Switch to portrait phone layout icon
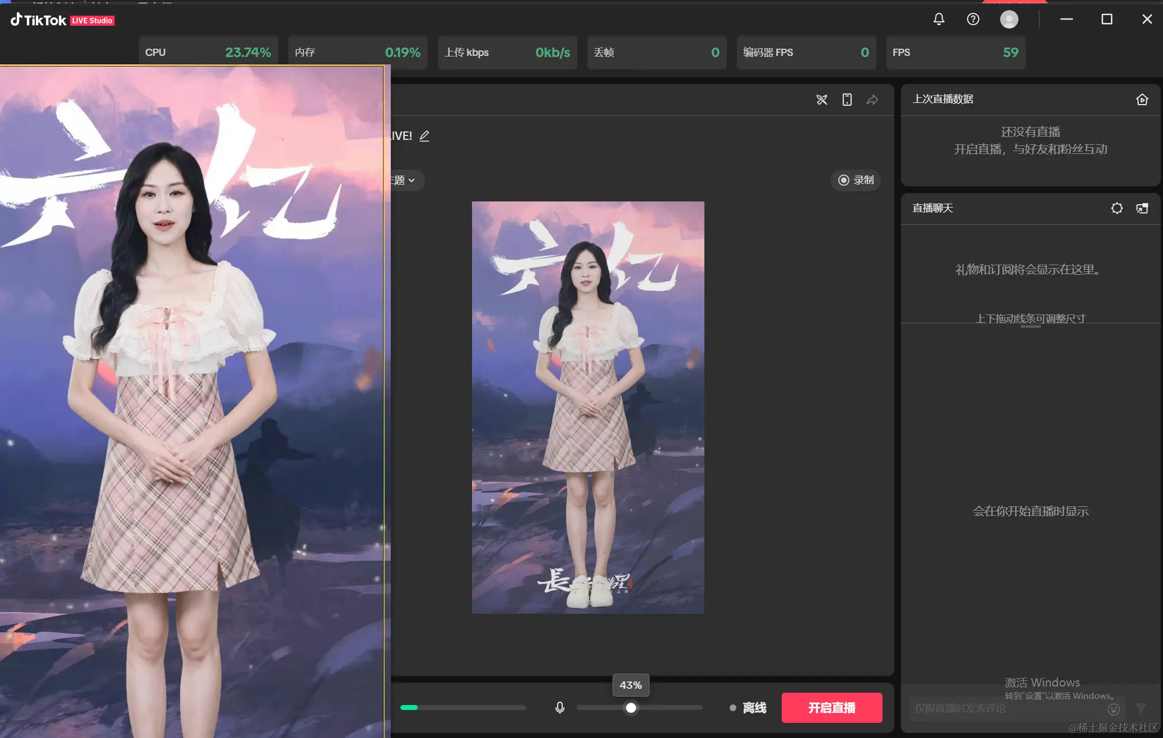The width and height of the screenshot is (1163, 738). [x=847, y=100]
